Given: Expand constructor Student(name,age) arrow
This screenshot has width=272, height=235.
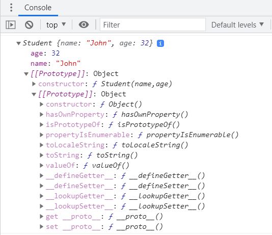Looking at the screenshot, I should pyautogui.click(x=34, y=84).
